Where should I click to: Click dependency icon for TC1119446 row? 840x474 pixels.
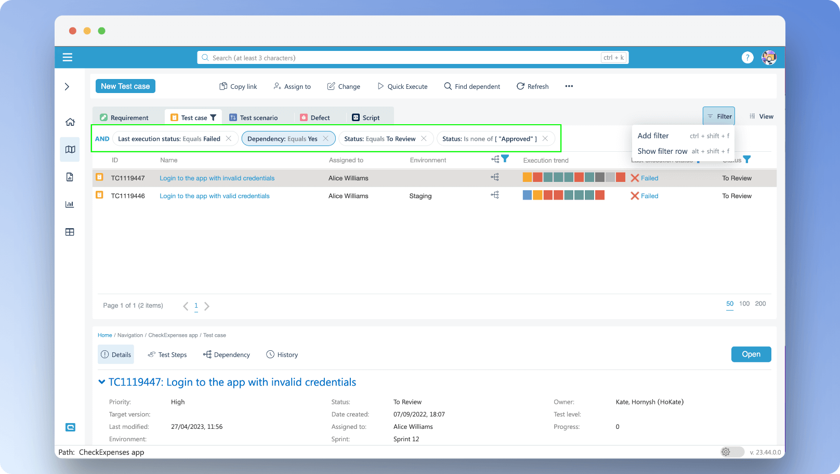click(x=495, y=195)
